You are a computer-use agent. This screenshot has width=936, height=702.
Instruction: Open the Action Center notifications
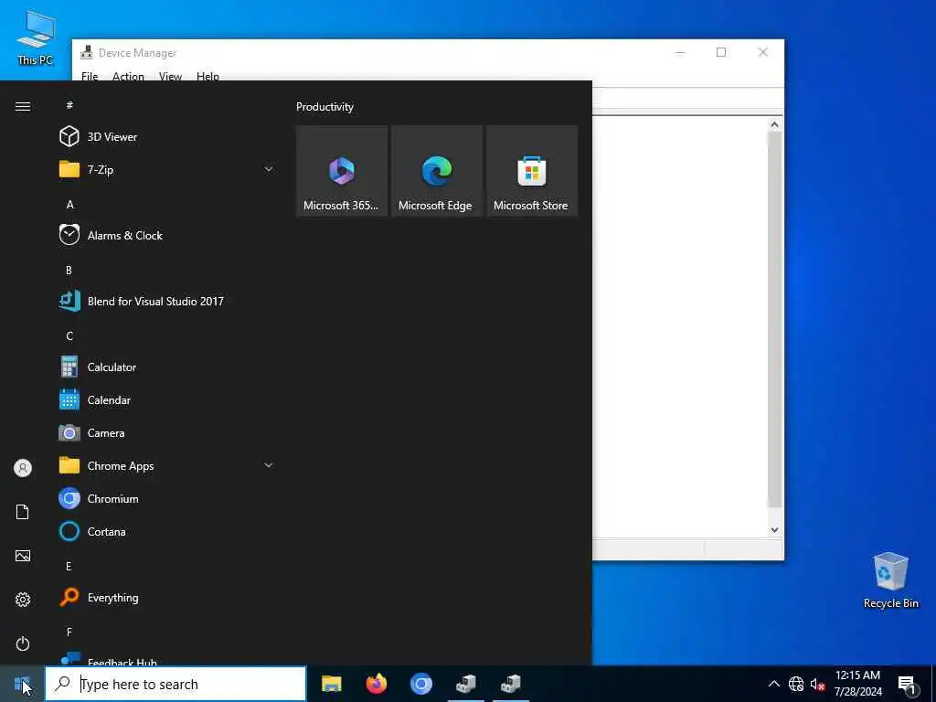(x=907, y=685)
